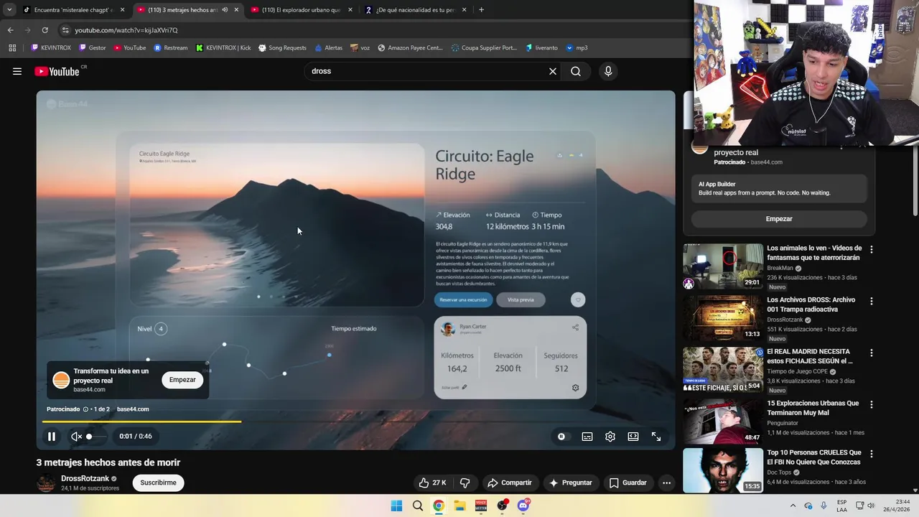Open more actions ellipsis below the video

[666, 483]
